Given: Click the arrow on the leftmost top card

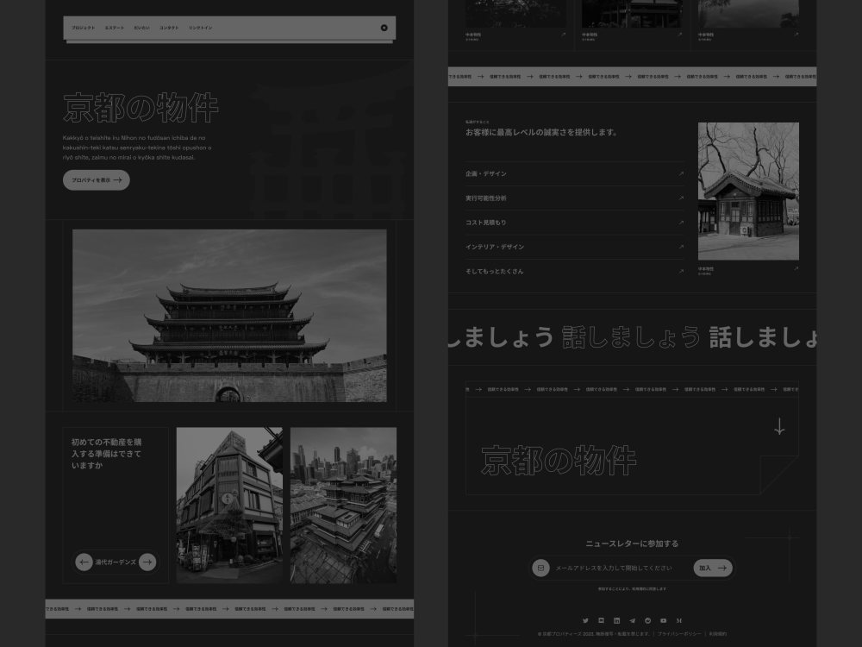Looking at the screenshot, I should [563, 35].
